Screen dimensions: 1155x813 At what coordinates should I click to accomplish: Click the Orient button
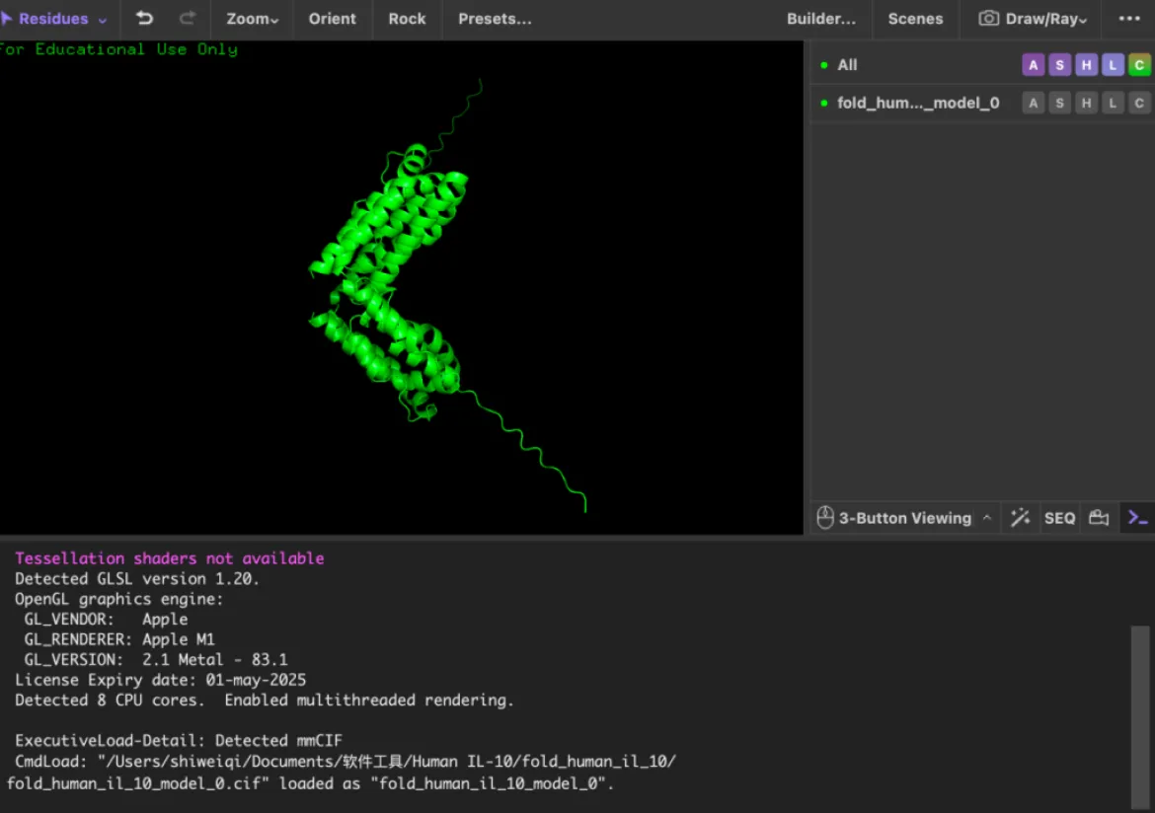tap(332, 19)
